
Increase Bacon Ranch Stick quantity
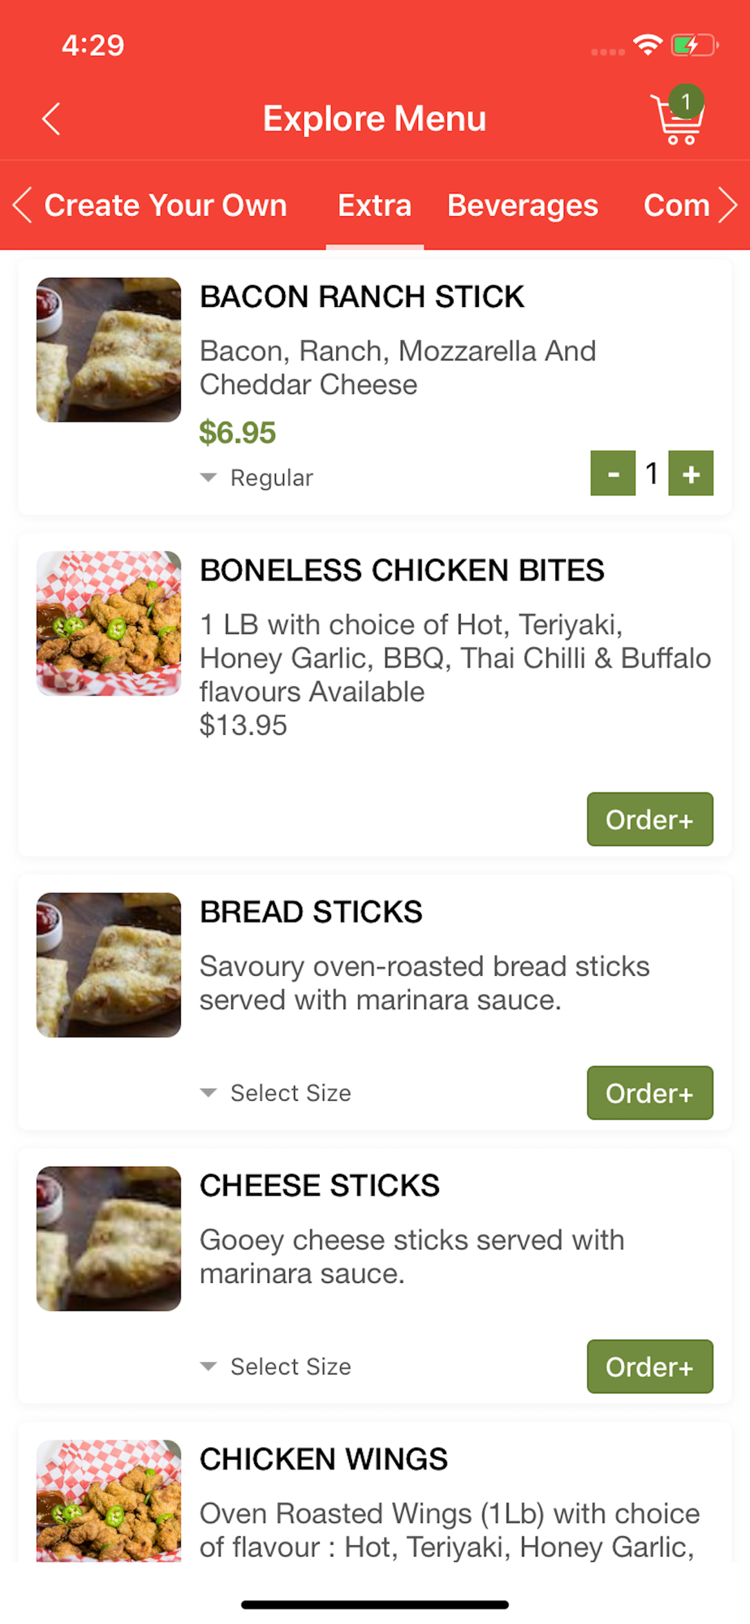click(x=691, y=473)
